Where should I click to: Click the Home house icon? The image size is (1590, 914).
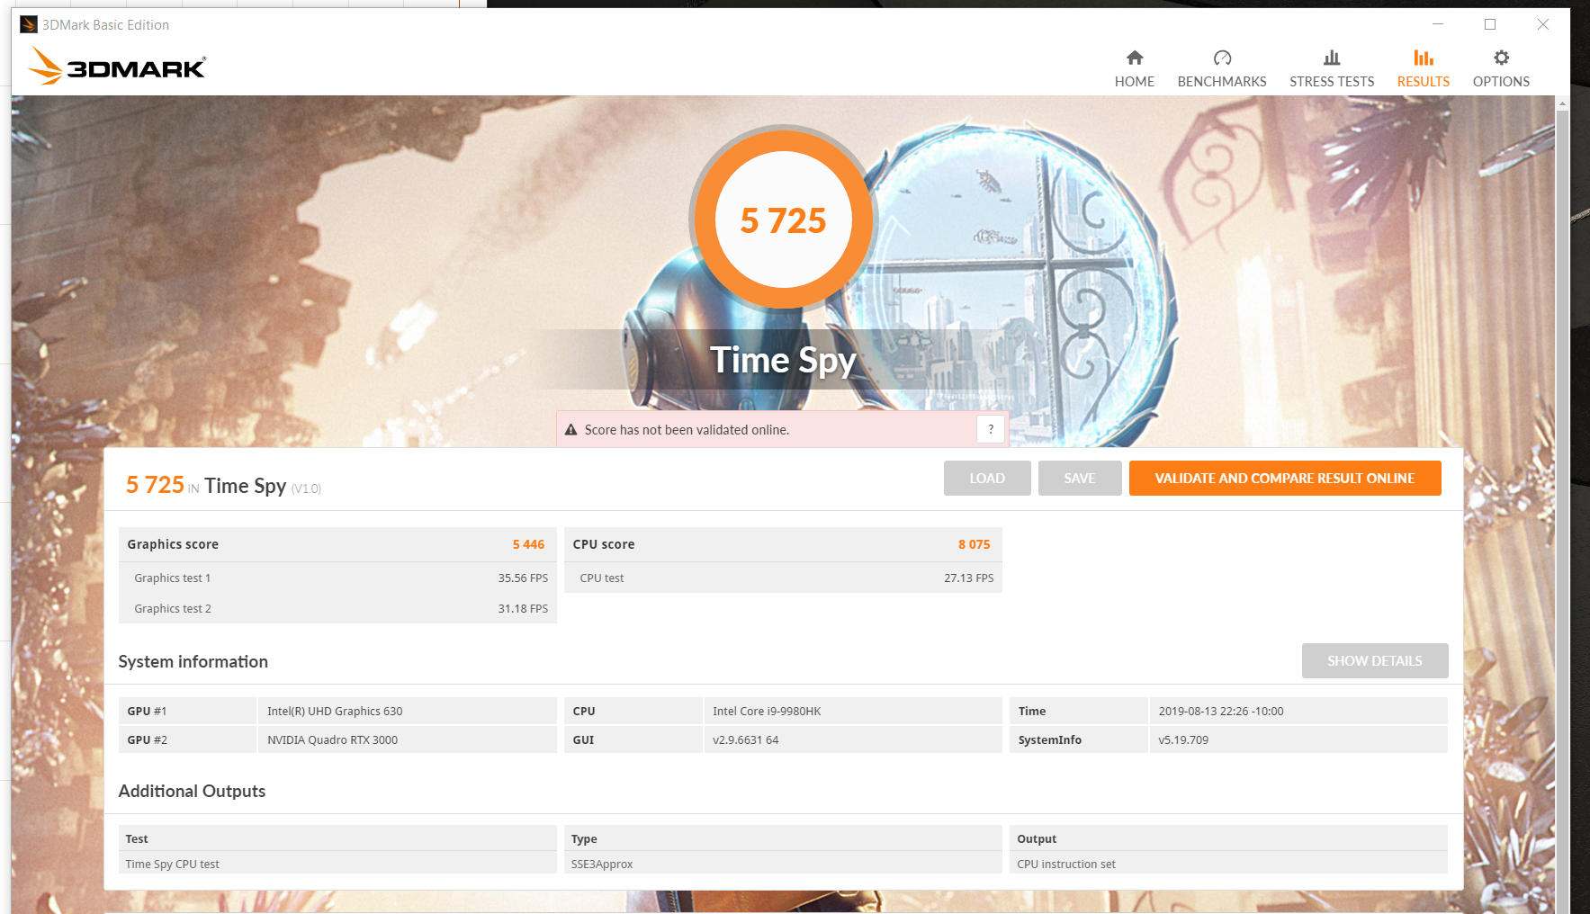coord(1134,58)
